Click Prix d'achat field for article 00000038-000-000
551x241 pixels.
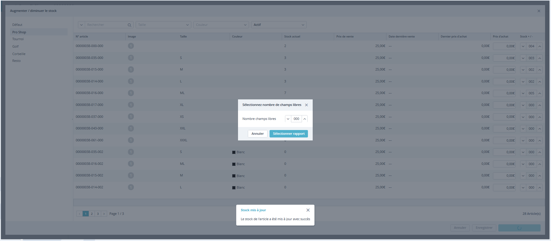tap(504, 46)
